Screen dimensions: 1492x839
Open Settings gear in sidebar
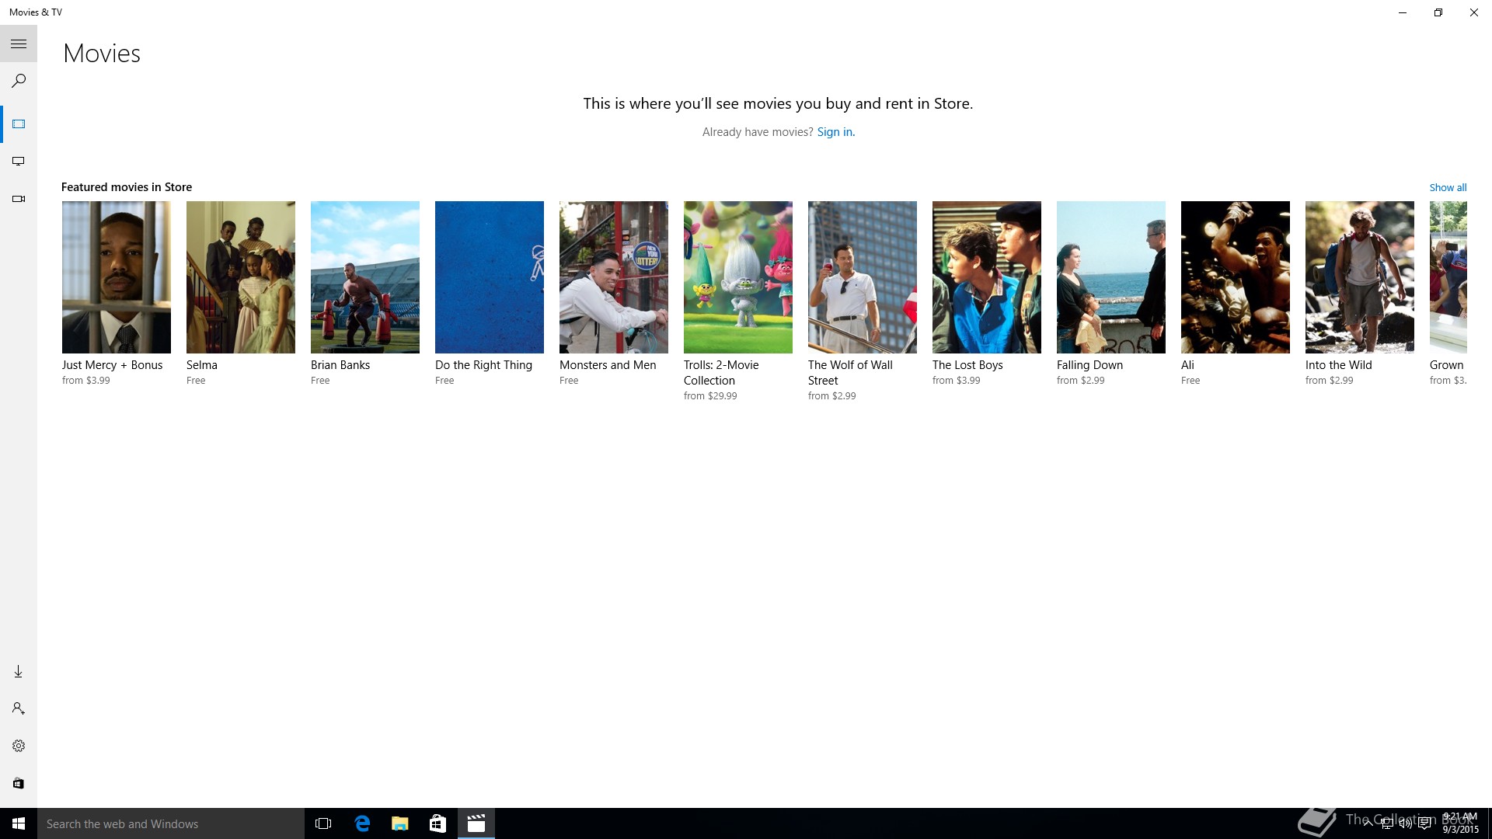coord(19,746)
